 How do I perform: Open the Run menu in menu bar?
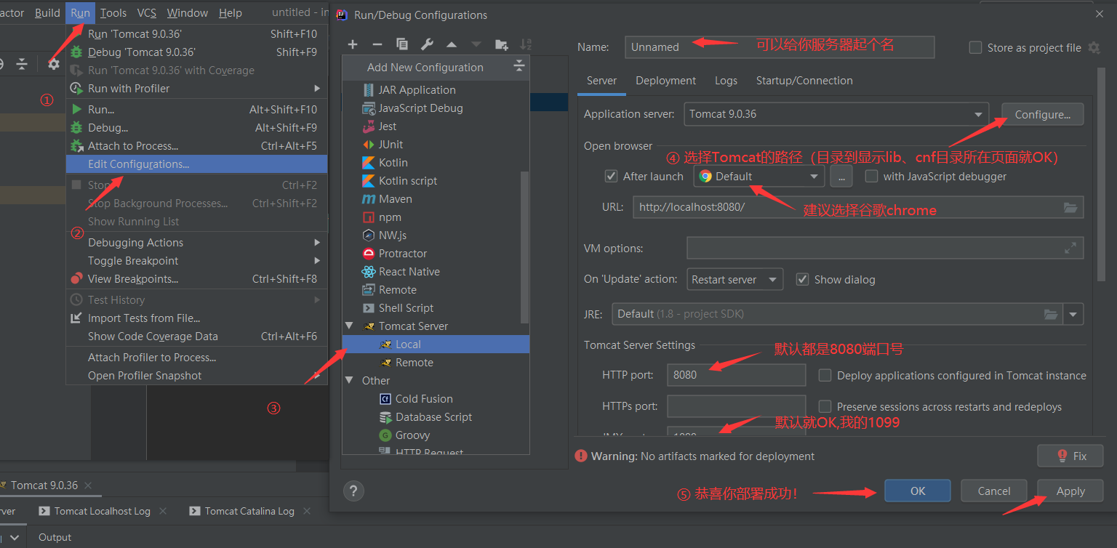click(81, 12)
